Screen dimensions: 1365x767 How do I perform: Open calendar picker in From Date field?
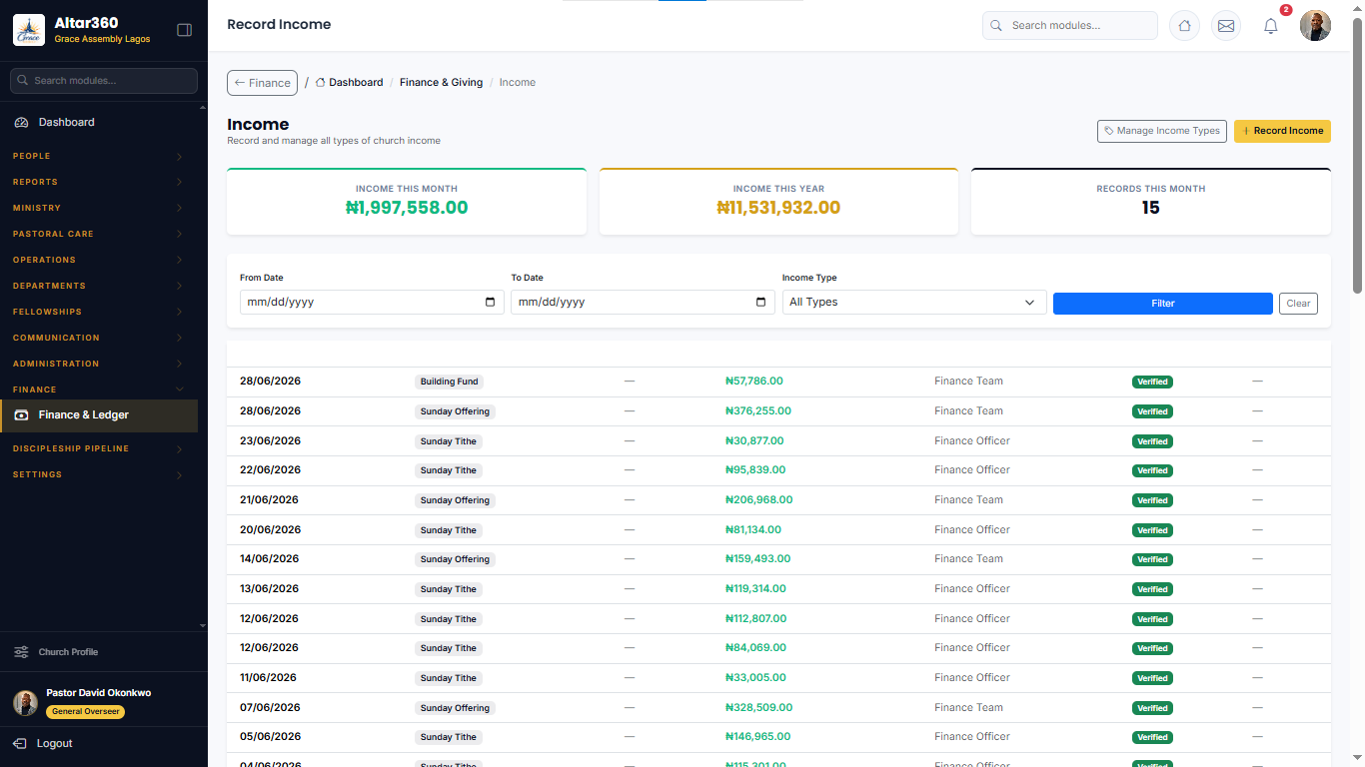pos(490,302)
